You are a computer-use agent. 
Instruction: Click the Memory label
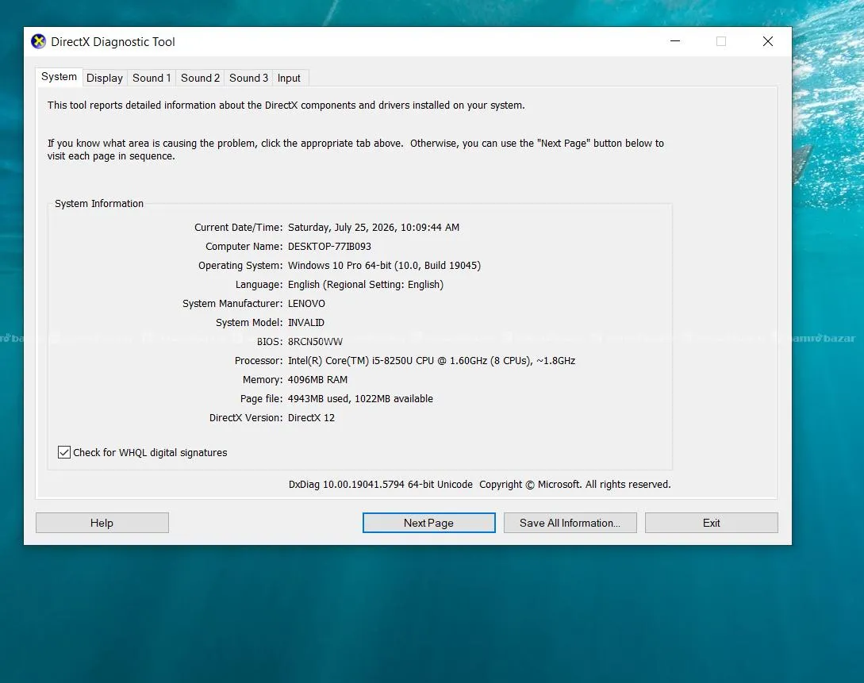click(x=263, y=379)
